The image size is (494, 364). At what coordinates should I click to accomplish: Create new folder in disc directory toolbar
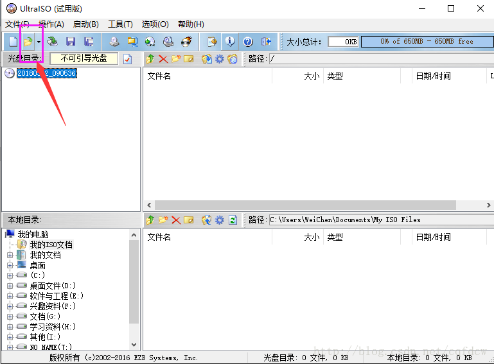pos(176,59)
